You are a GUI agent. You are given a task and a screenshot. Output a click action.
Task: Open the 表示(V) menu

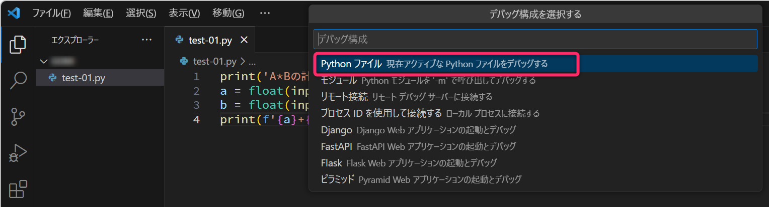[184, 13]
